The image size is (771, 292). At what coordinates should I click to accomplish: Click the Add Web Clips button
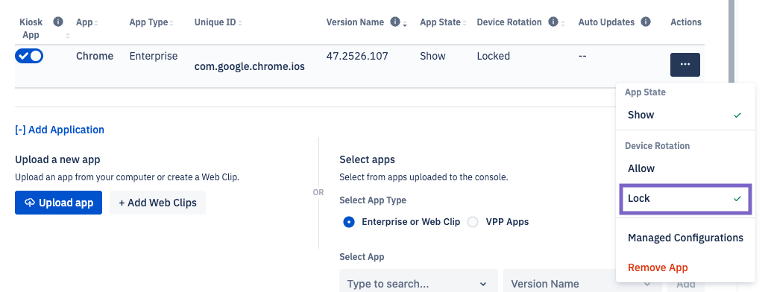click(x=157, y=203)
